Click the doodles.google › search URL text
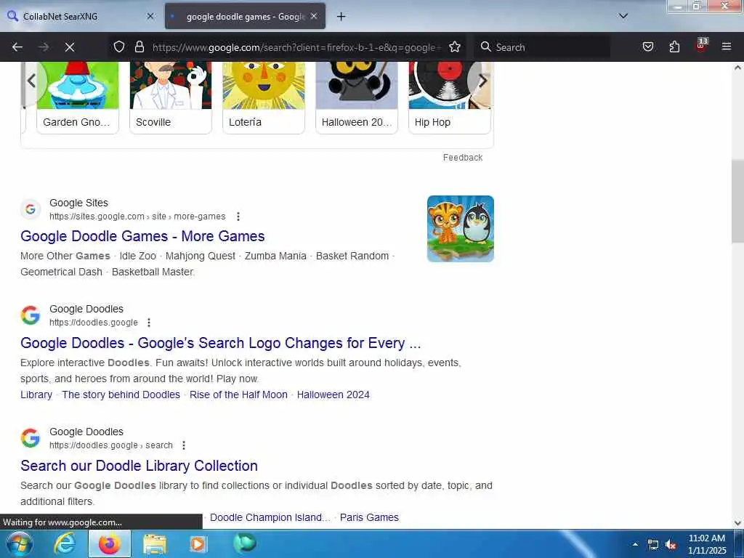Image resolution: width=744 pixels, height=558 pixels. tap(111, 445)
